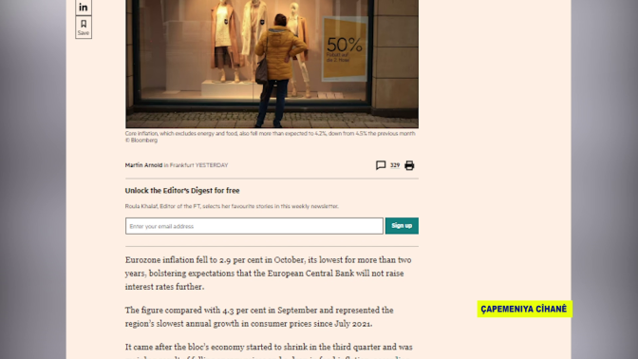638x359 pixels.
Task: Open the 329 comments count link
Action: tap(395, 165)
